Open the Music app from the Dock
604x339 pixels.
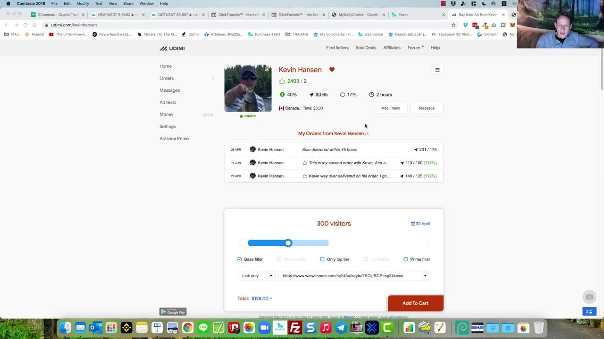click(326, 328)
